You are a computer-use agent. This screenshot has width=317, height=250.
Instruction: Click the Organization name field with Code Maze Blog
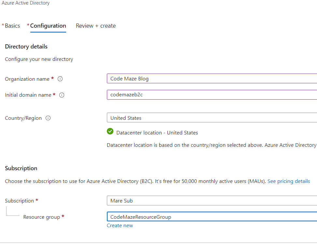[x=212, y=79]
